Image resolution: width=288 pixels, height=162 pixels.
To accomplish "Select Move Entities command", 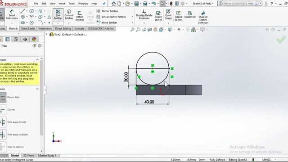I will pyautogui.click(x=107, y=22).
